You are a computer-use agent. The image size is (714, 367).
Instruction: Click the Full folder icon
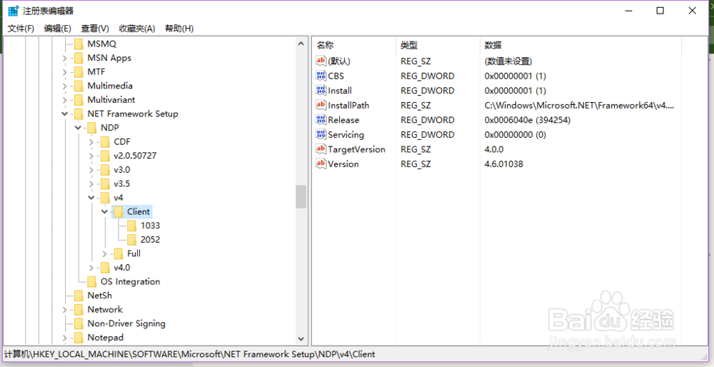click(x=119, y=253)
